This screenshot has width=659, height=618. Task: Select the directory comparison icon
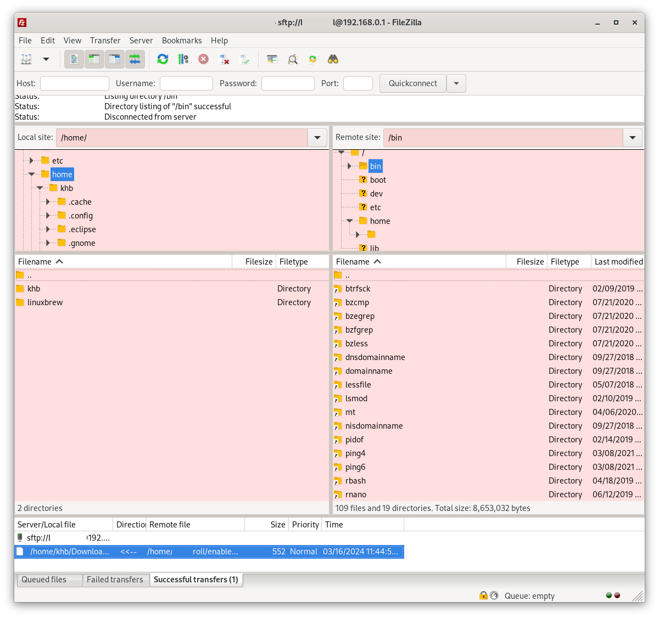(292, 59)
